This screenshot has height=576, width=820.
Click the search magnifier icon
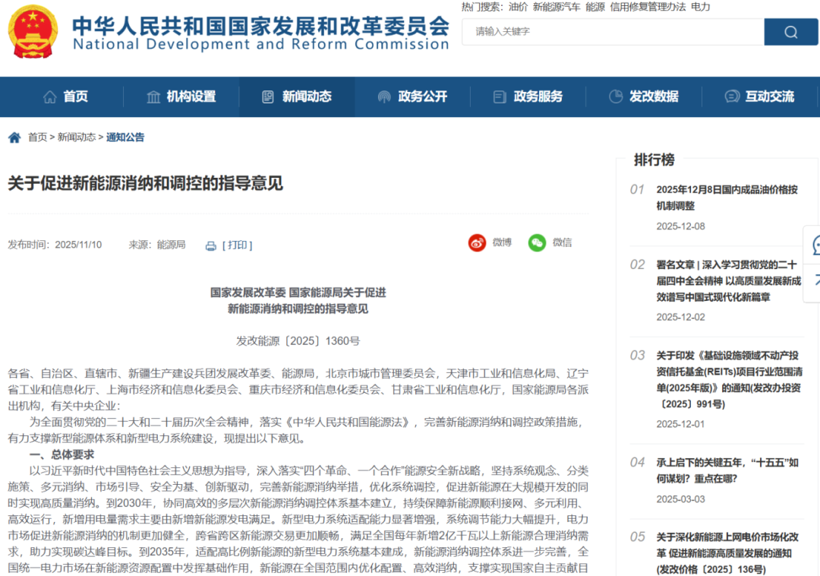pos(791,32)
